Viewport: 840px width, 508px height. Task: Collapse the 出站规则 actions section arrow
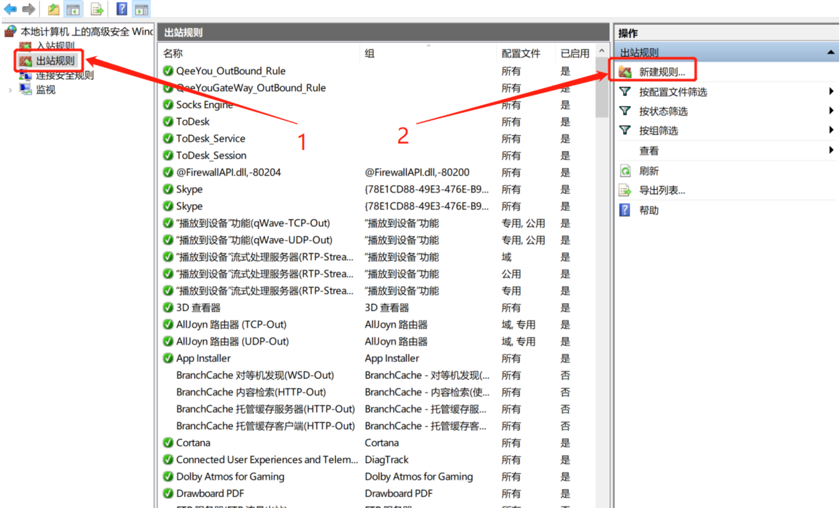pyautogui.click(x=830, y=53)
